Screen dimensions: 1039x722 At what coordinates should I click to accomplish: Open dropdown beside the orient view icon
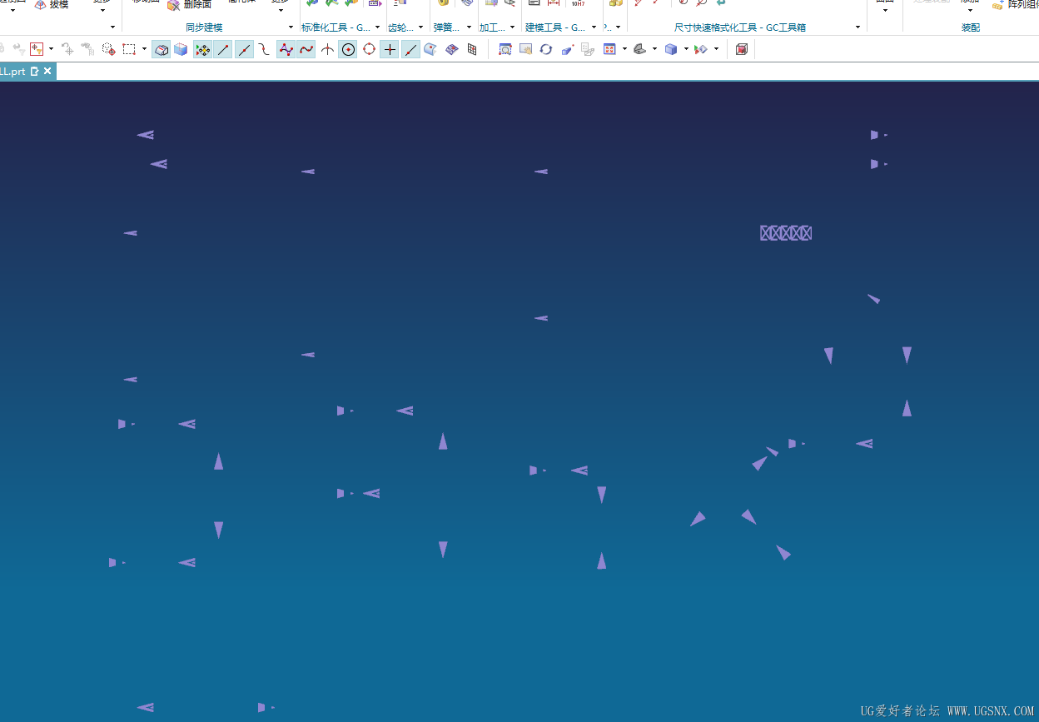pos(624,49)
